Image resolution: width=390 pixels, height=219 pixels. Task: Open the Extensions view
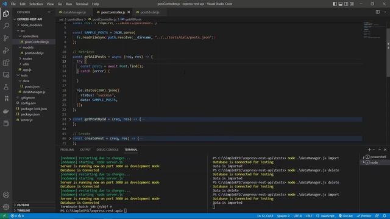[6, 62]
